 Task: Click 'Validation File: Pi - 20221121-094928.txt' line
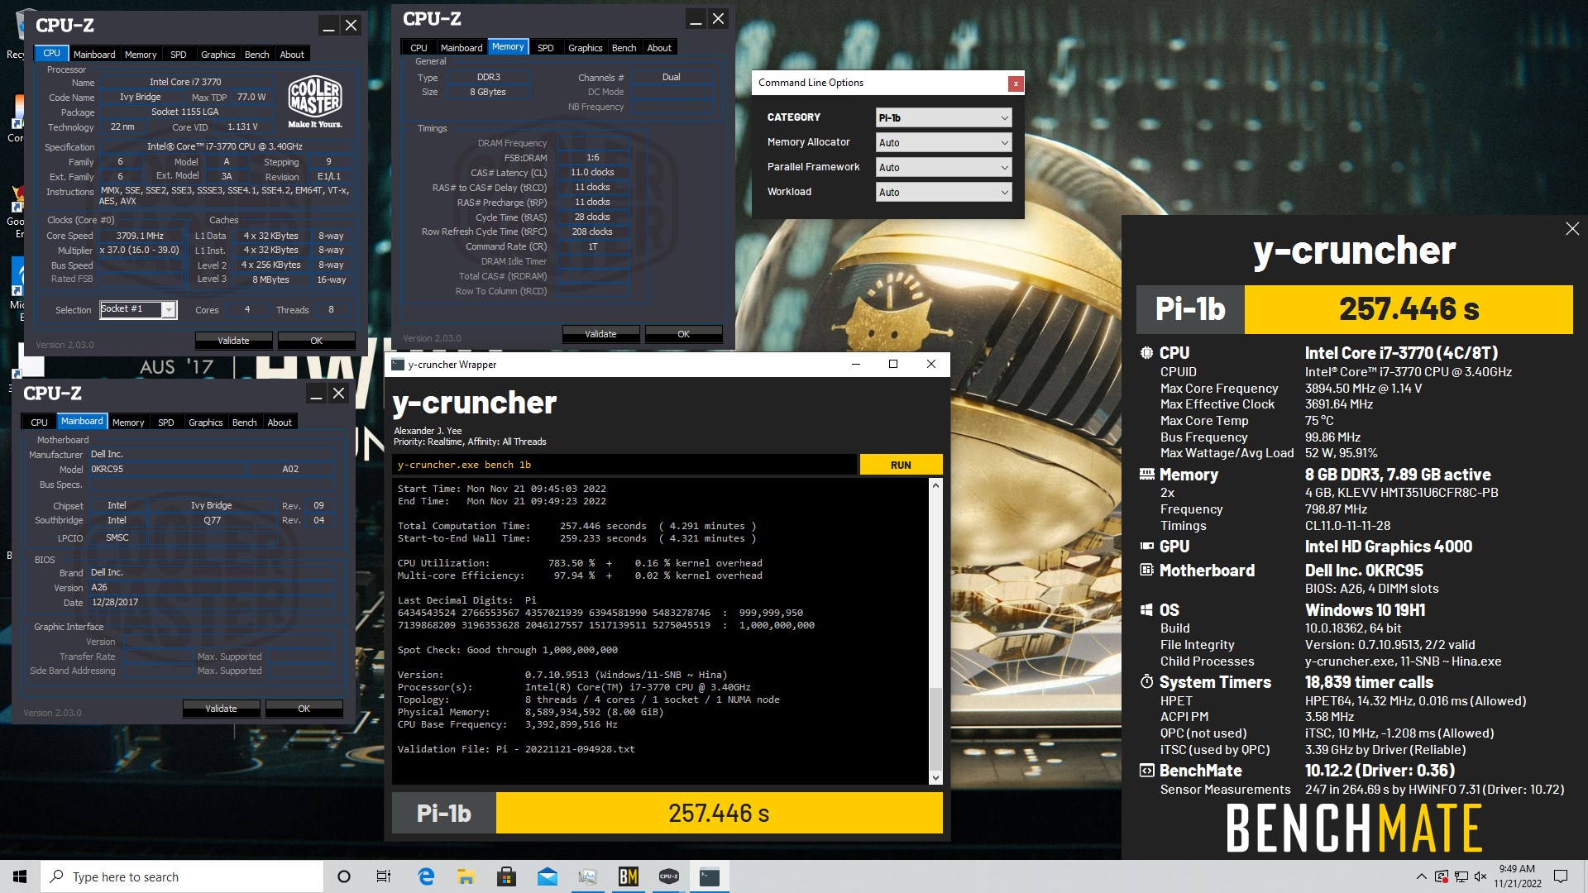(x=516, y=749)
